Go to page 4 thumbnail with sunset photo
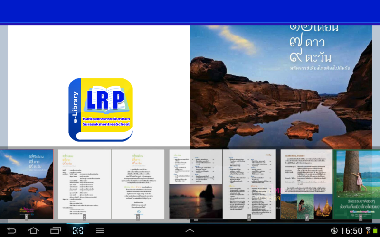The height and width of the screenshot is (237, 380). pyautogui.click(x=196, y=185)
